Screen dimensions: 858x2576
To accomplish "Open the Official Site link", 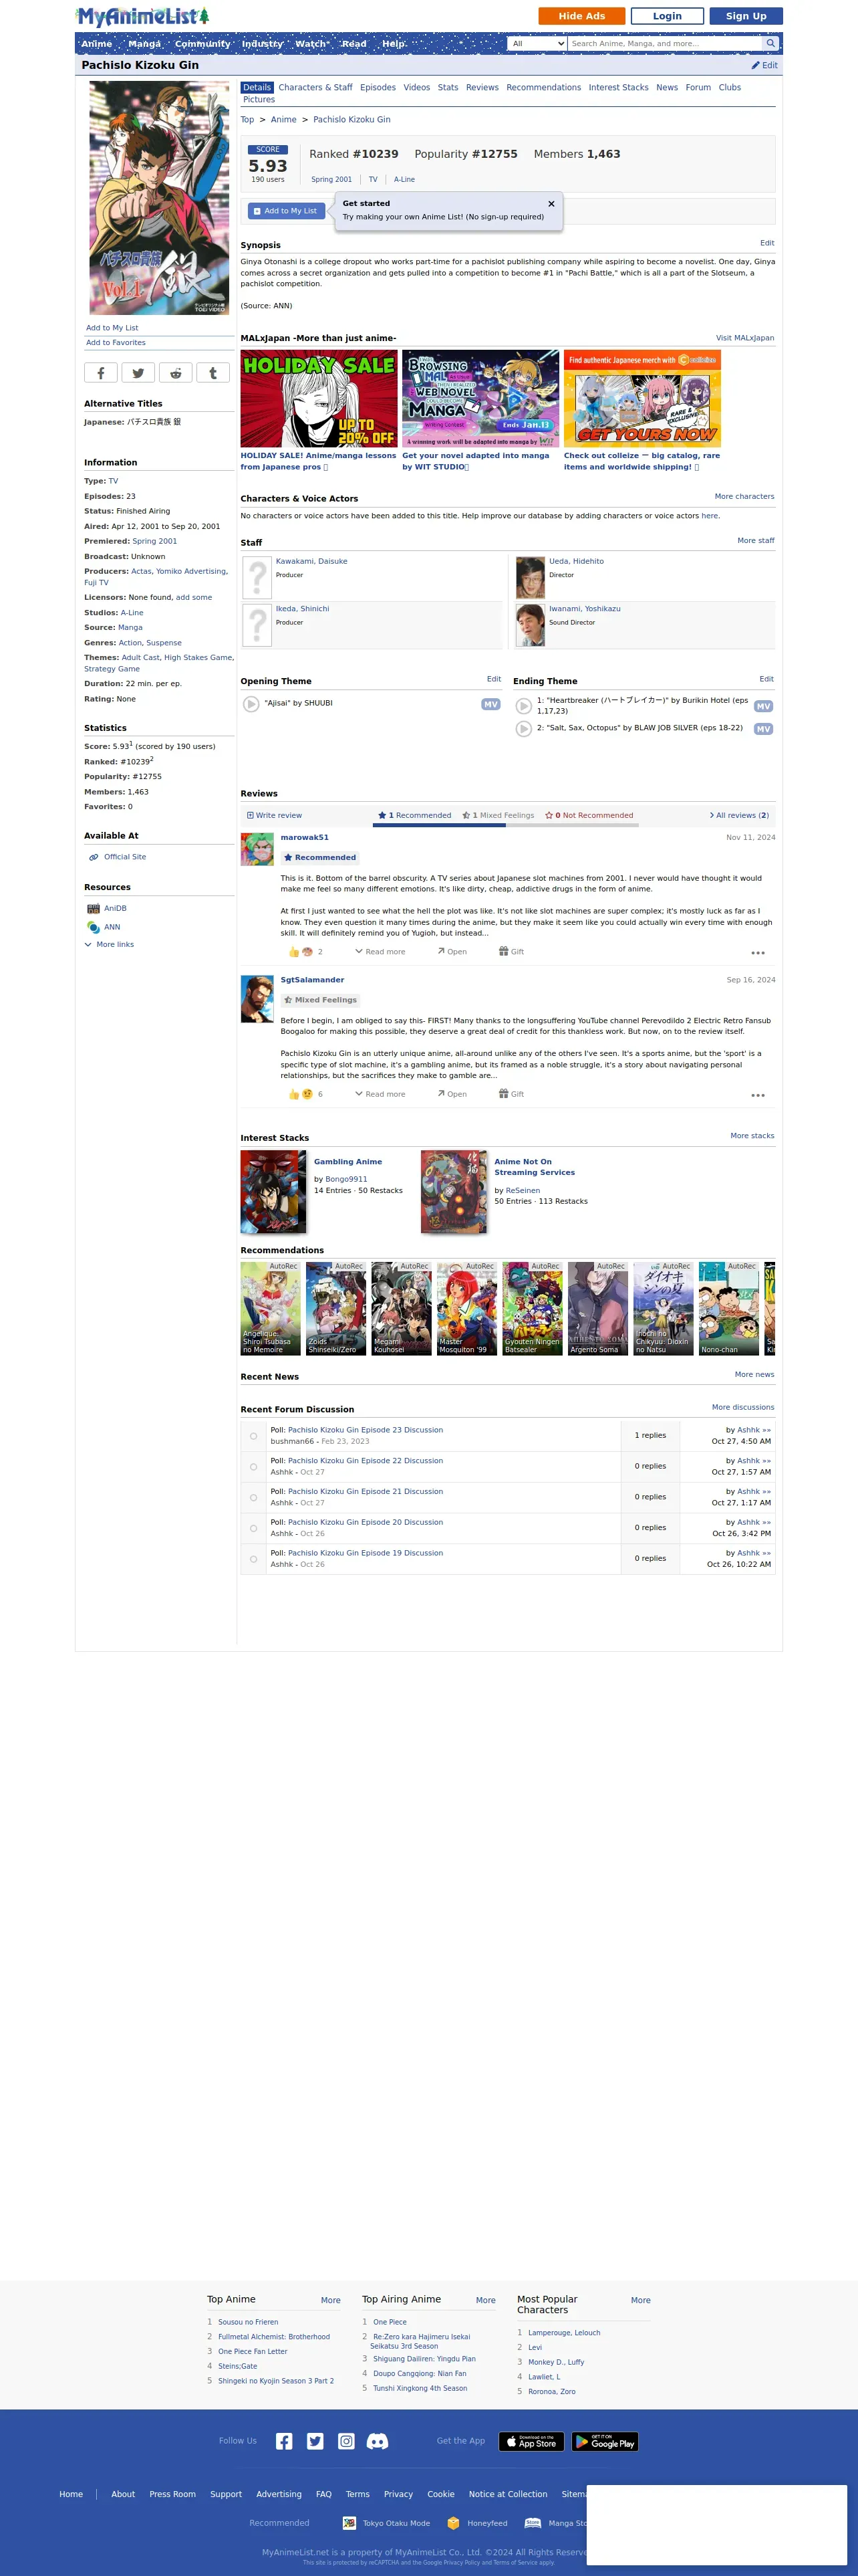I will click(x=125, y=857).
